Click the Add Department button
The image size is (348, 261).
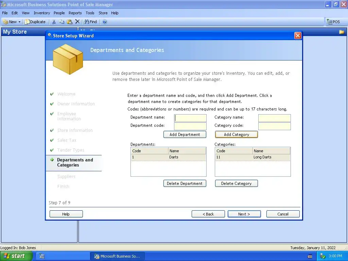(185, 135)
